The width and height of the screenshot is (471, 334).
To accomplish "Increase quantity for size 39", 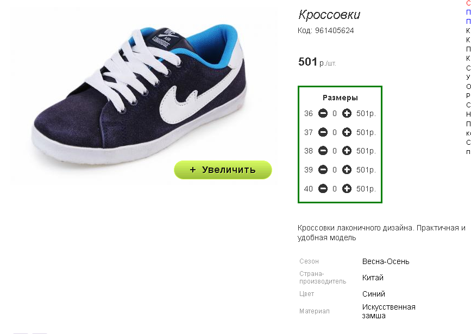I will click(347, 170).
